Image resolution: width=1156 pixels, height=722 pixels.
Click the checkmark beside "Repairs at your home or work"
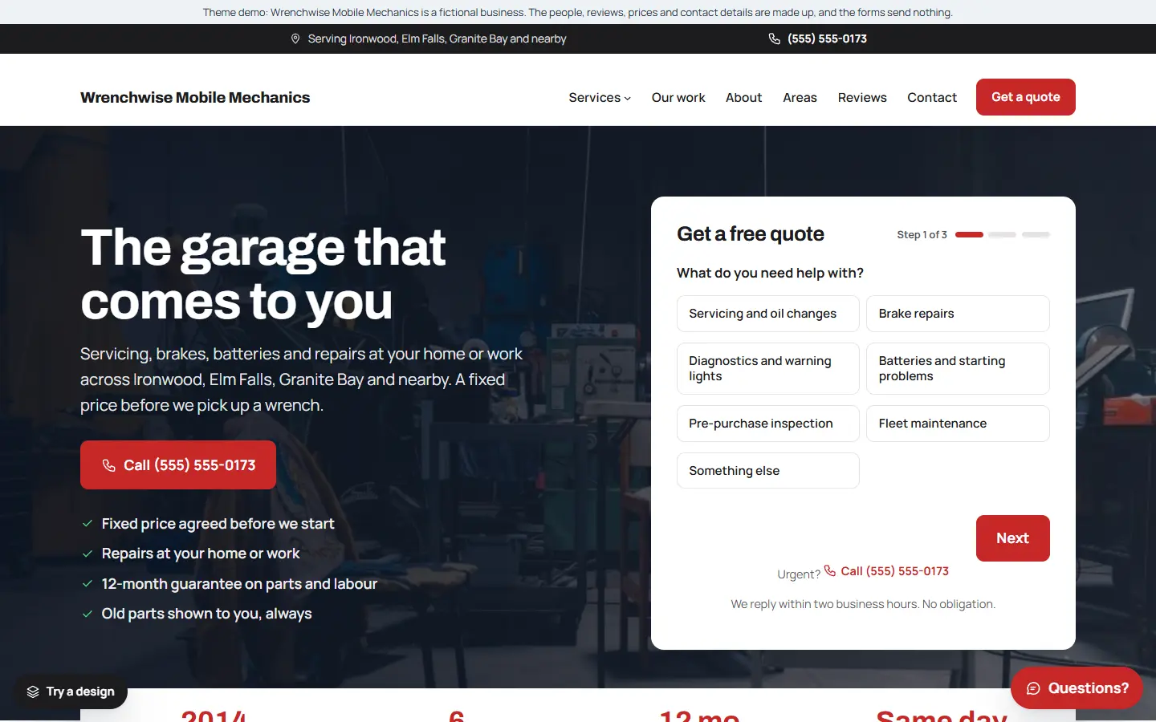(88, 554)
